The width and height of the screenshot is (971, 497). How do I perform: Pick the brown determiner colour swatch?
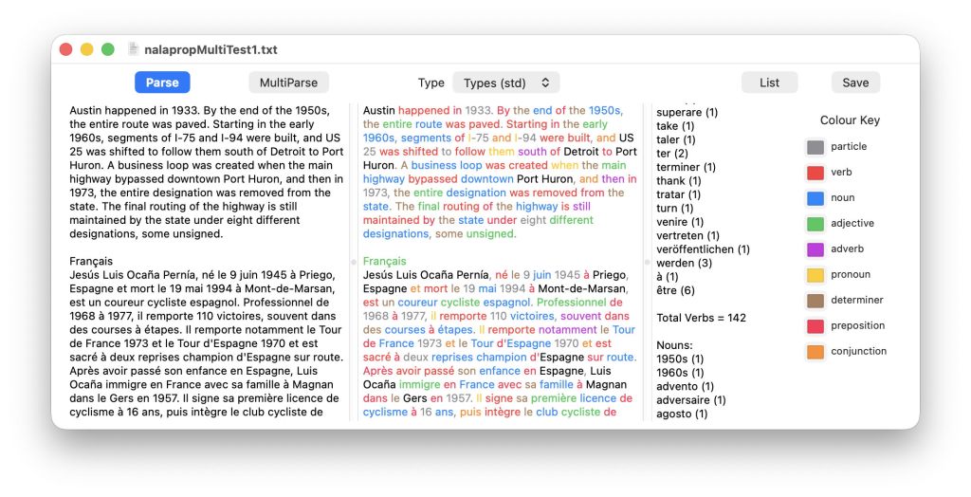click(x=815, y=301)
